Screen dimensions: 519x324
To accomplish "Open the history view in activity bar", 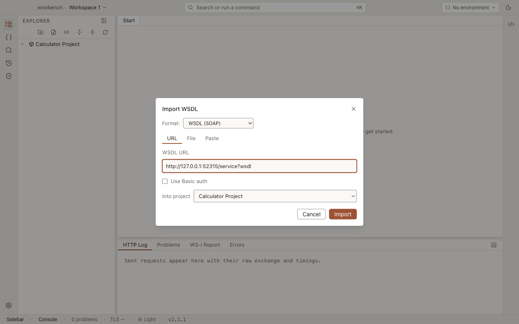I will (x=9, y=63).
